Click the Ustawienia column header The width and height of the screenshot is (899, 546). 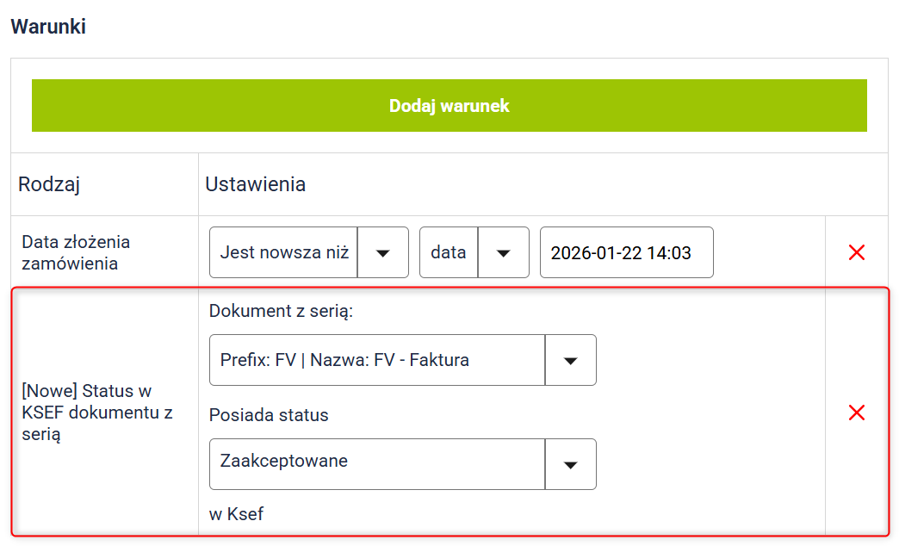[x=255, y=184]
